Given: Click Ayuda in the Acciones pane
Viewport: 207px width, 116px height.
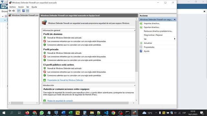Looking at the screenshot, I should point(147,51).
